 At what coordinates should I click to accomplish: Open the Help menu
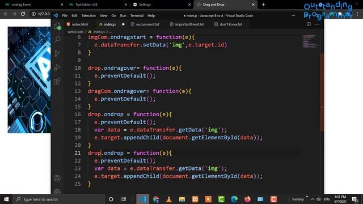click(151, 15)
